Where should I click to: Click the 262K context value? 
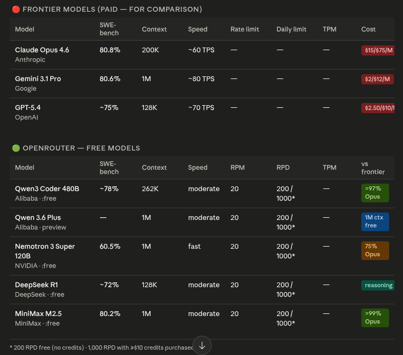click(x=150, y=188)
